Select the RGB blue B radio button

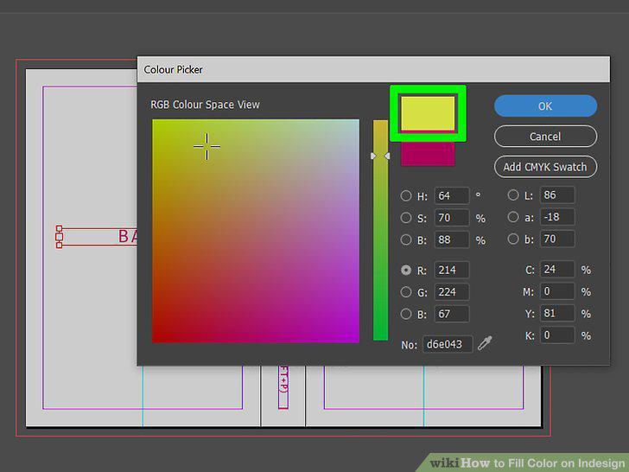coord(406,314)
